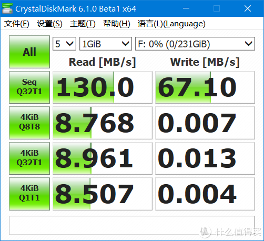Open the 帮助(H) menu
This screenshot has height=241, width=264.
click(117, 24)
